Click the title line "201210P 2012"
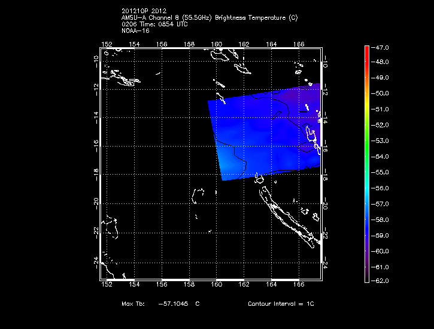Screen dimensions: 434x329 tap(144, 11)
